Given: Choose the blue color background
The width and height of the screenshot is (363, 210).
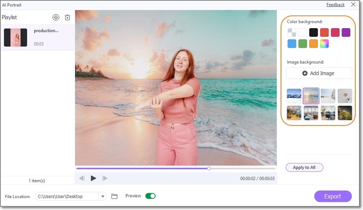Looking at the screenshot, I should [x=292, y=44].
